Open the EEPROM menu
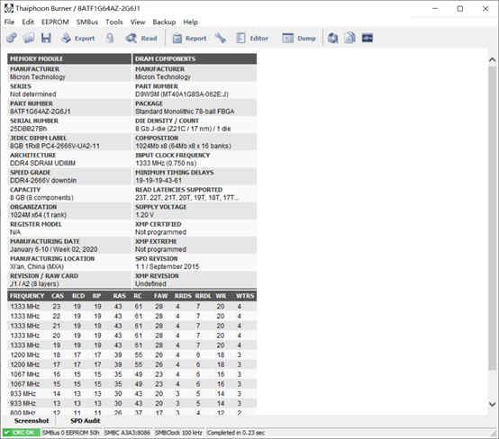 (55, 22)
